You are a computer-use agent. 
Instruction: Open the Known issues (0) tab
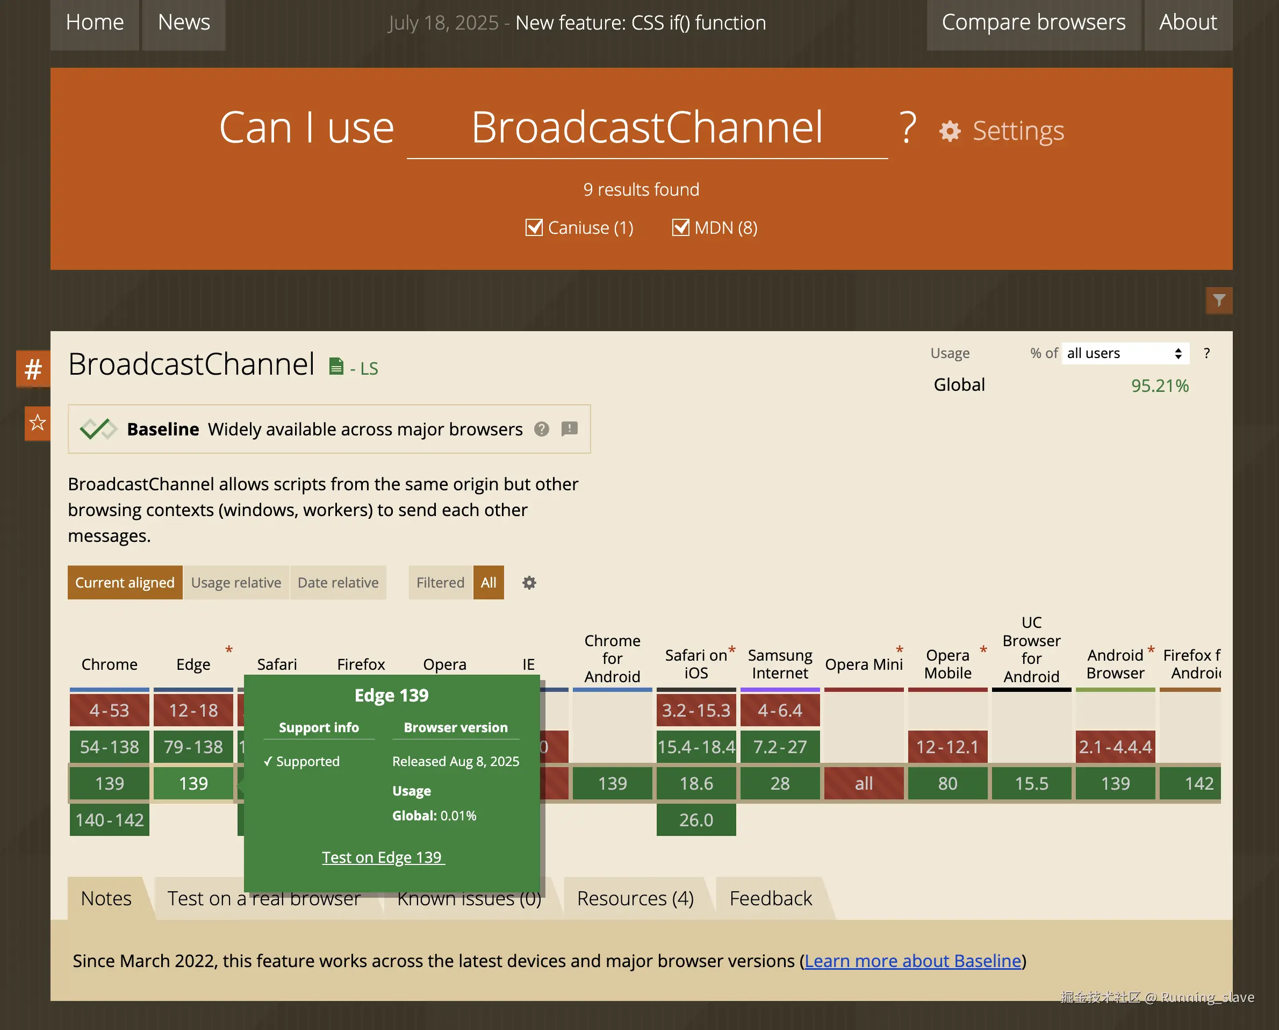[x=469, y=899]
